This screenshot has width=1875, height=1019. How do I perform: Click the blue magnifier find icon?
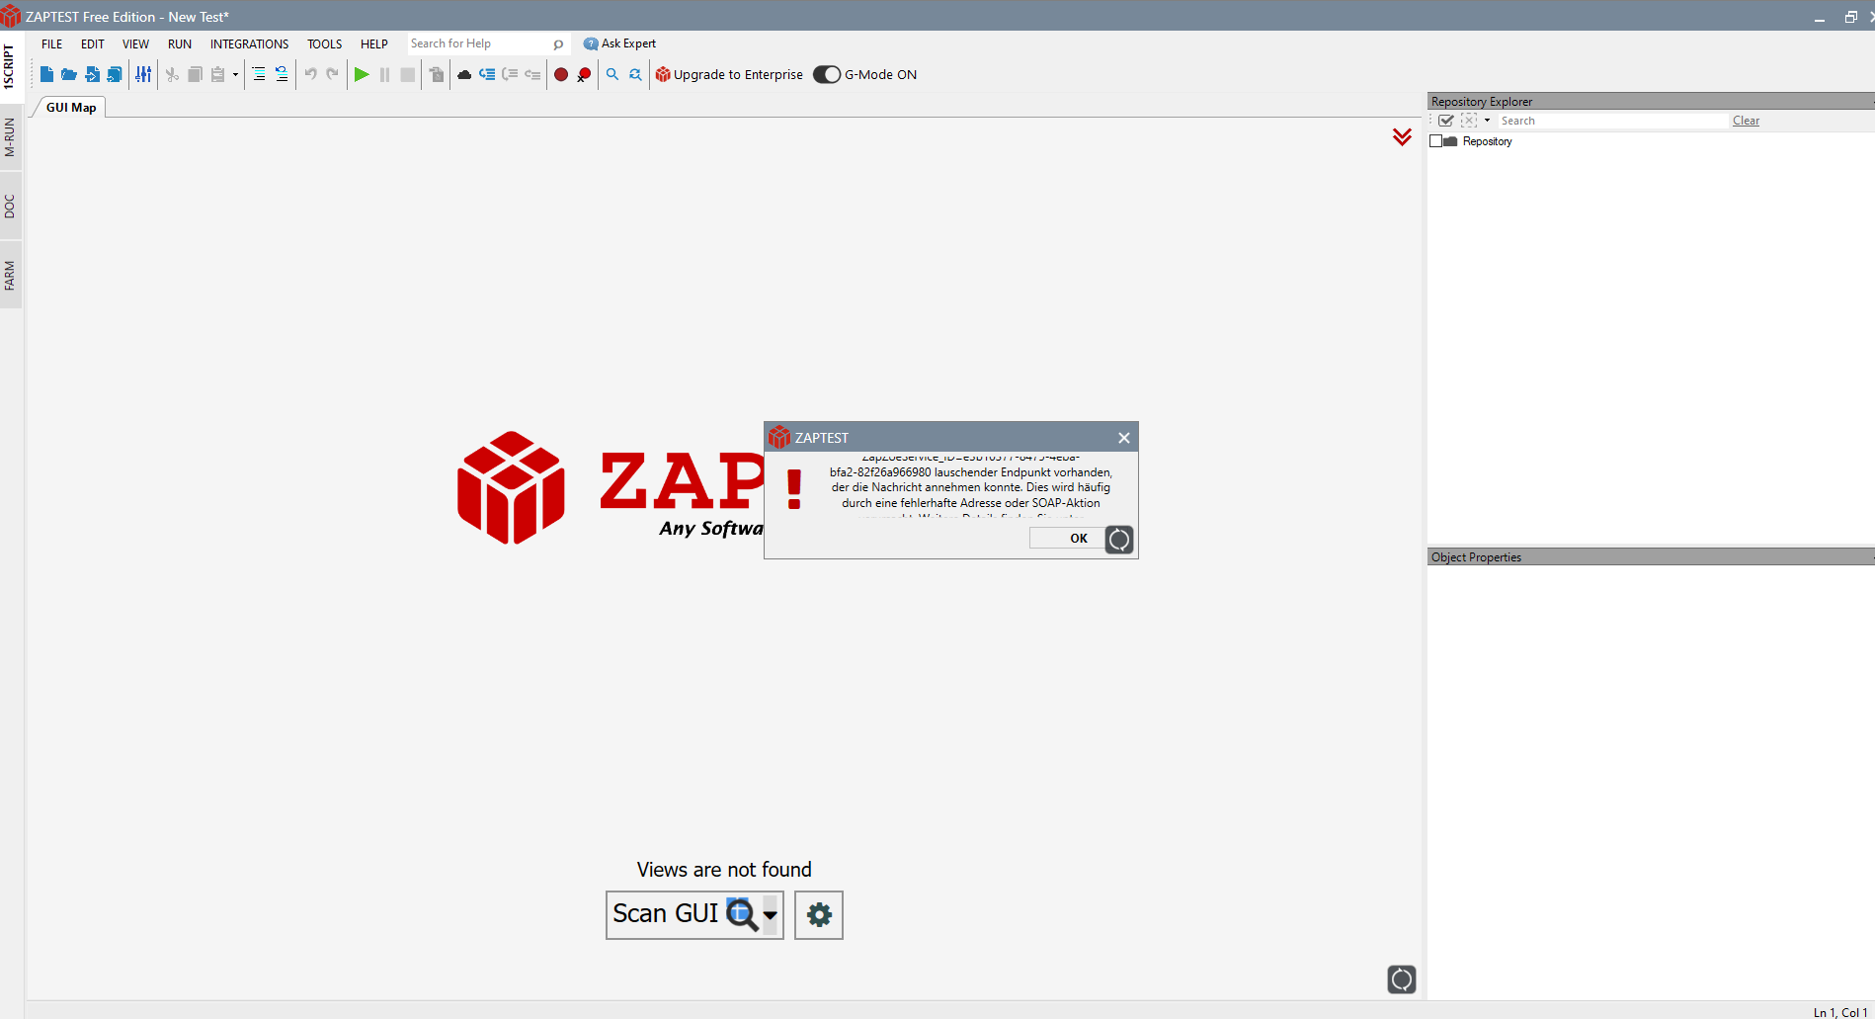[x=612, y=75]
